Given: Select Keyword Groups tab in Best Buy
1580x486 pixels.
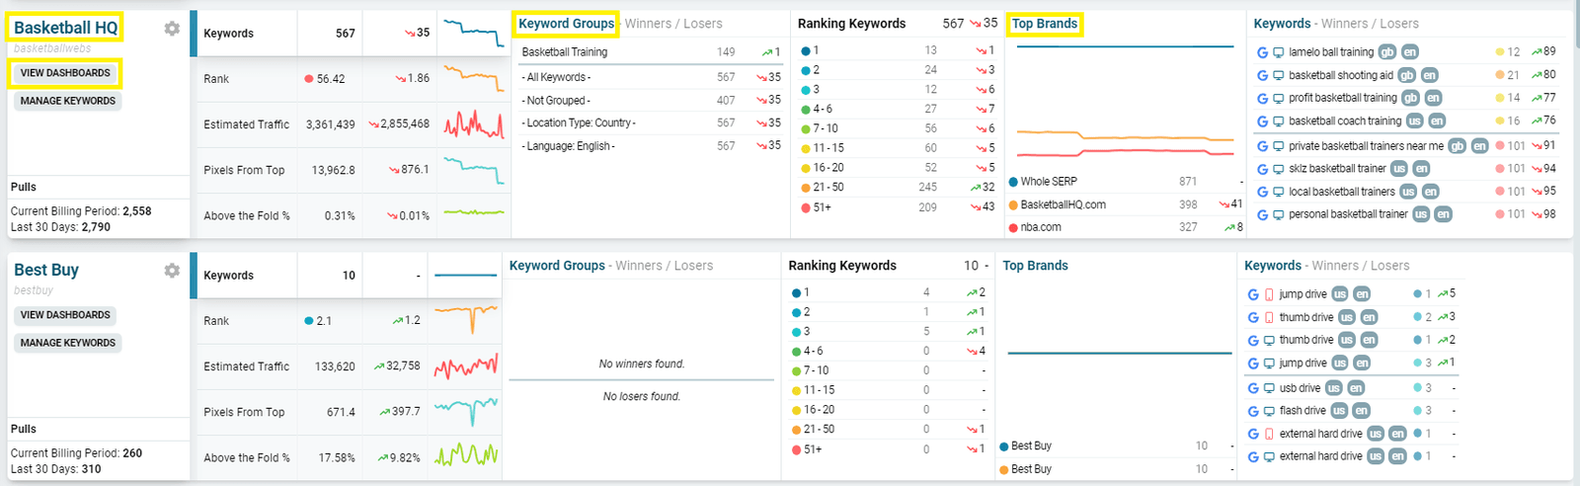Looking at the screenshot, I should click(557, 266).
